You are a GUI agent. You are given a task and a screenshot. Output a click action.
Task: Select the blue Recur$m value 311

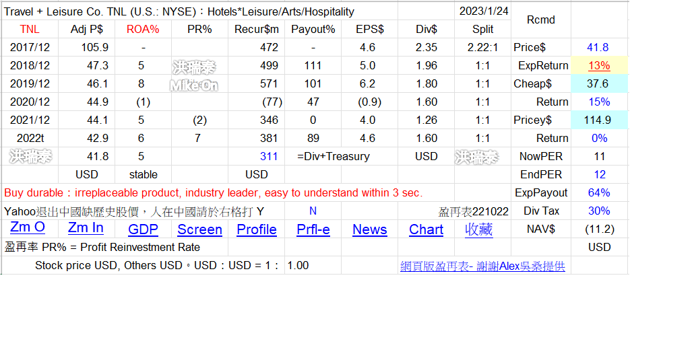coord(256,156)
